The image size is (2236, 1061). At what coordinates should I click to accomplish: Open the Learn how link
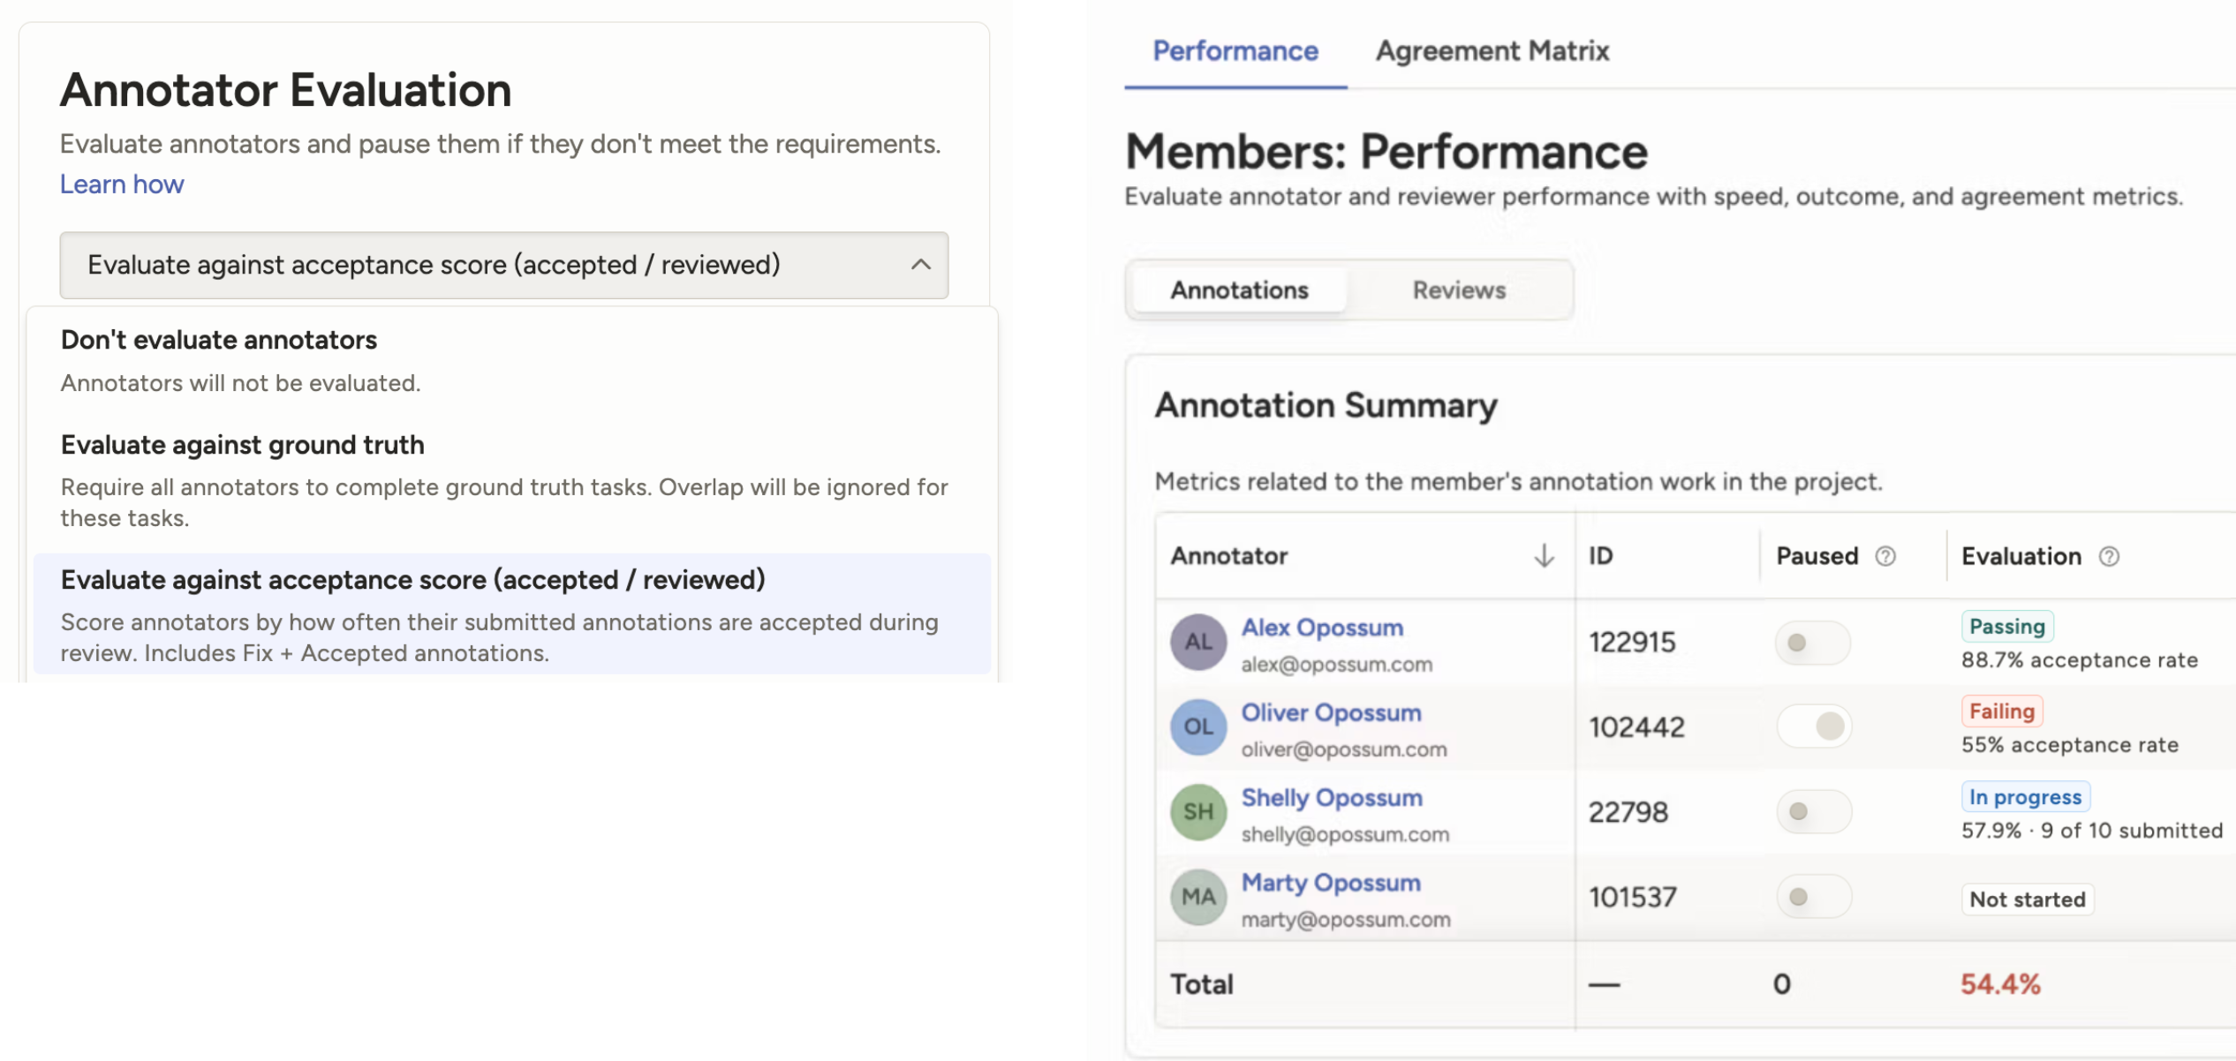(122, 184)
